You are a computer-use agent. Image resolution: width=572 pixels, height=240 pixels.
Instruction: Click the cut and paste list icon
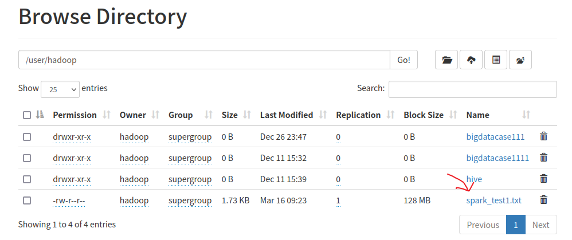tap(496, 60)
